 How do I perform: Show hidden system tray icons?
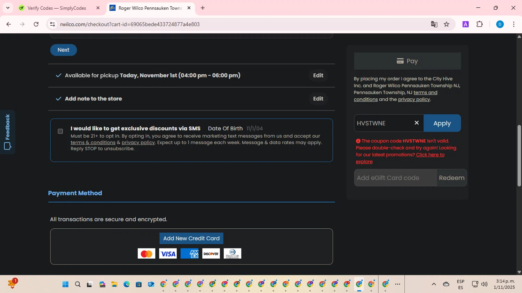pyautogui.click(x=434, y=284)
